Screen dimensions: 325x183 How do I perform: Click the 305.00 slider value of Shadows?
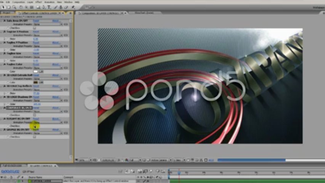tap(37, 104)
